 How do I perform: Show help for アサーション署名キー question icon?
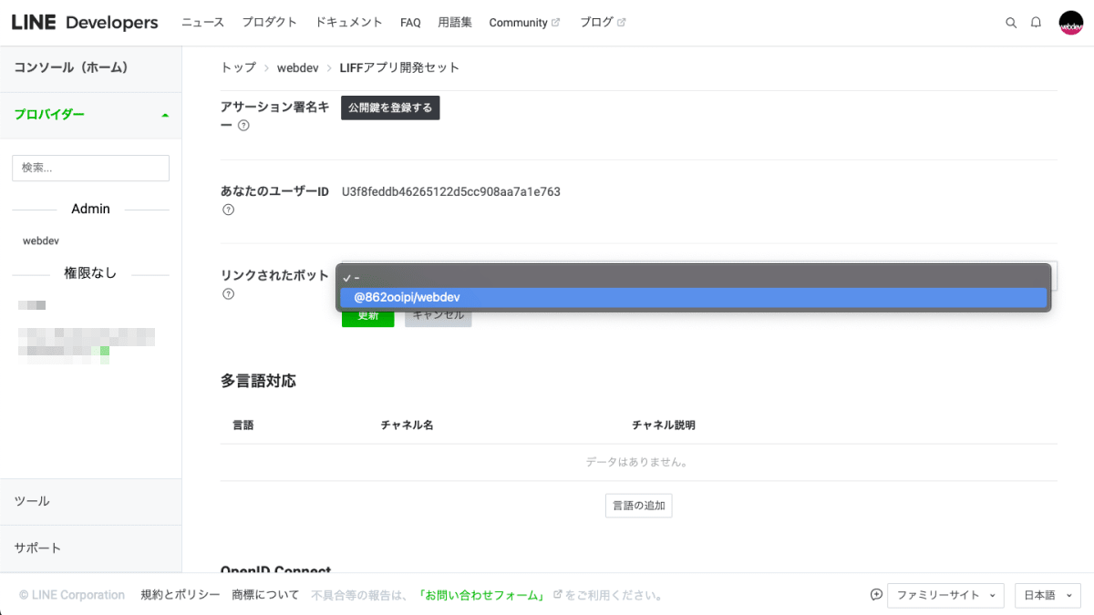[243, 126]
